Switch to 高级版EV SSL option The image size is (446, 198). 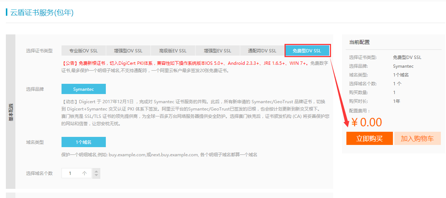(173, 51)
